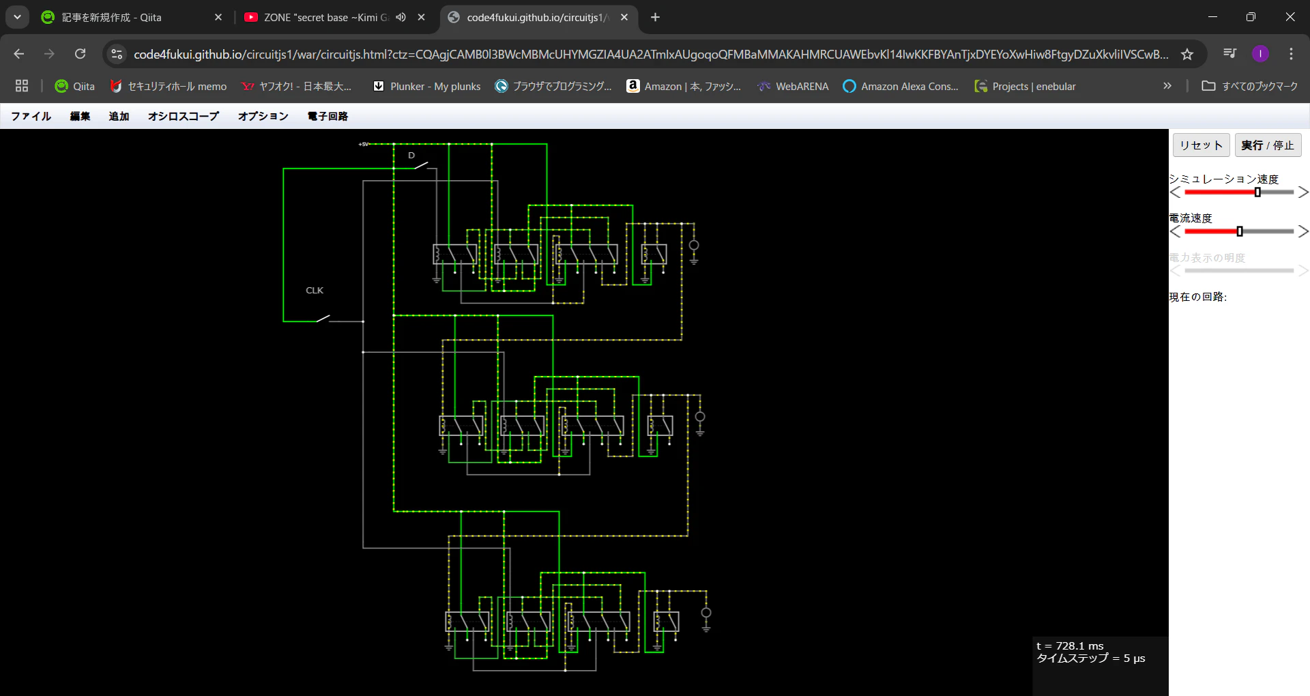Toggle the D switch in the circuit
Viewport: 1310px width, 696px height.
tap(420, 166)
